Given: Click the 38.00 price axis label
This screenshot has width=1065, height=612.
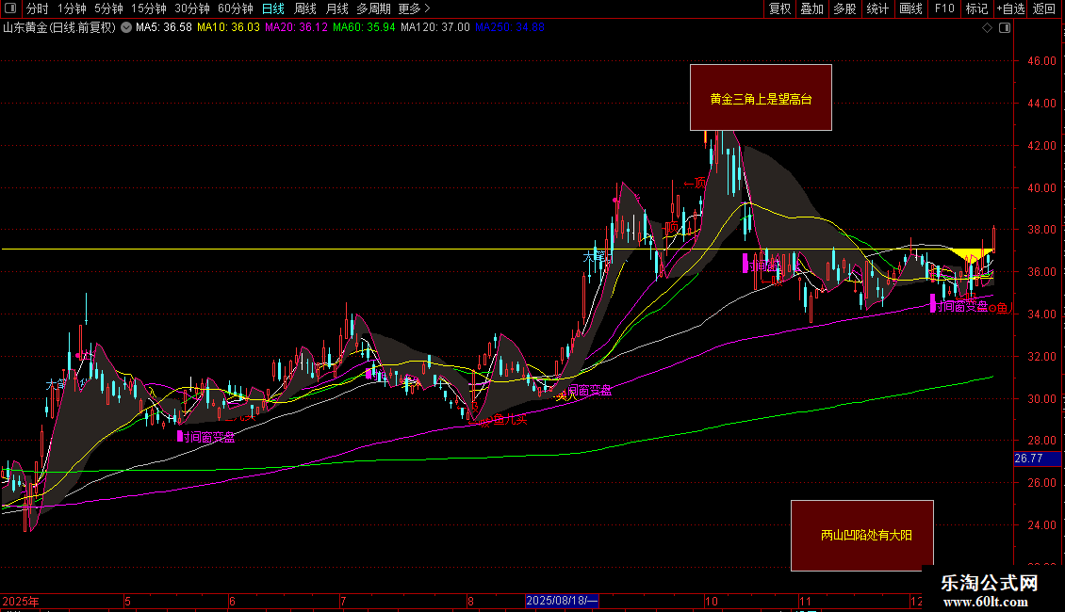Looking at the screenshot, I should click(1041, 230).
